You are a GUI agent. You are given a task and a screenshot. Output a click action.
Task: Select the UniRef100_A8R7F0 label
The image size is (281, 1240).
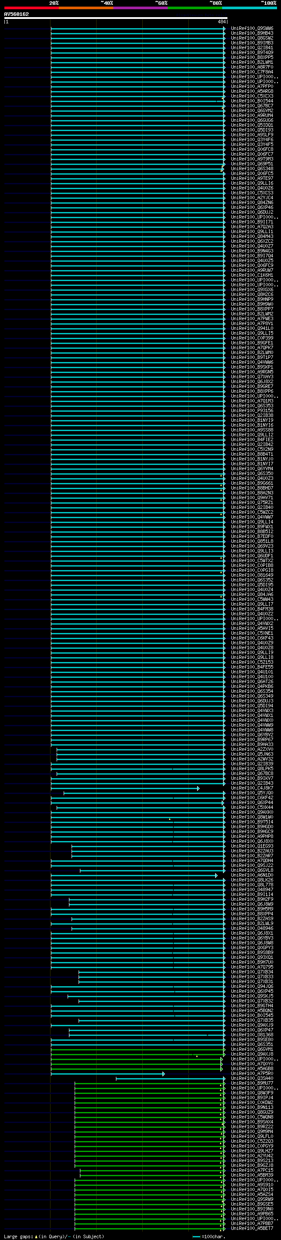point(252,67)
